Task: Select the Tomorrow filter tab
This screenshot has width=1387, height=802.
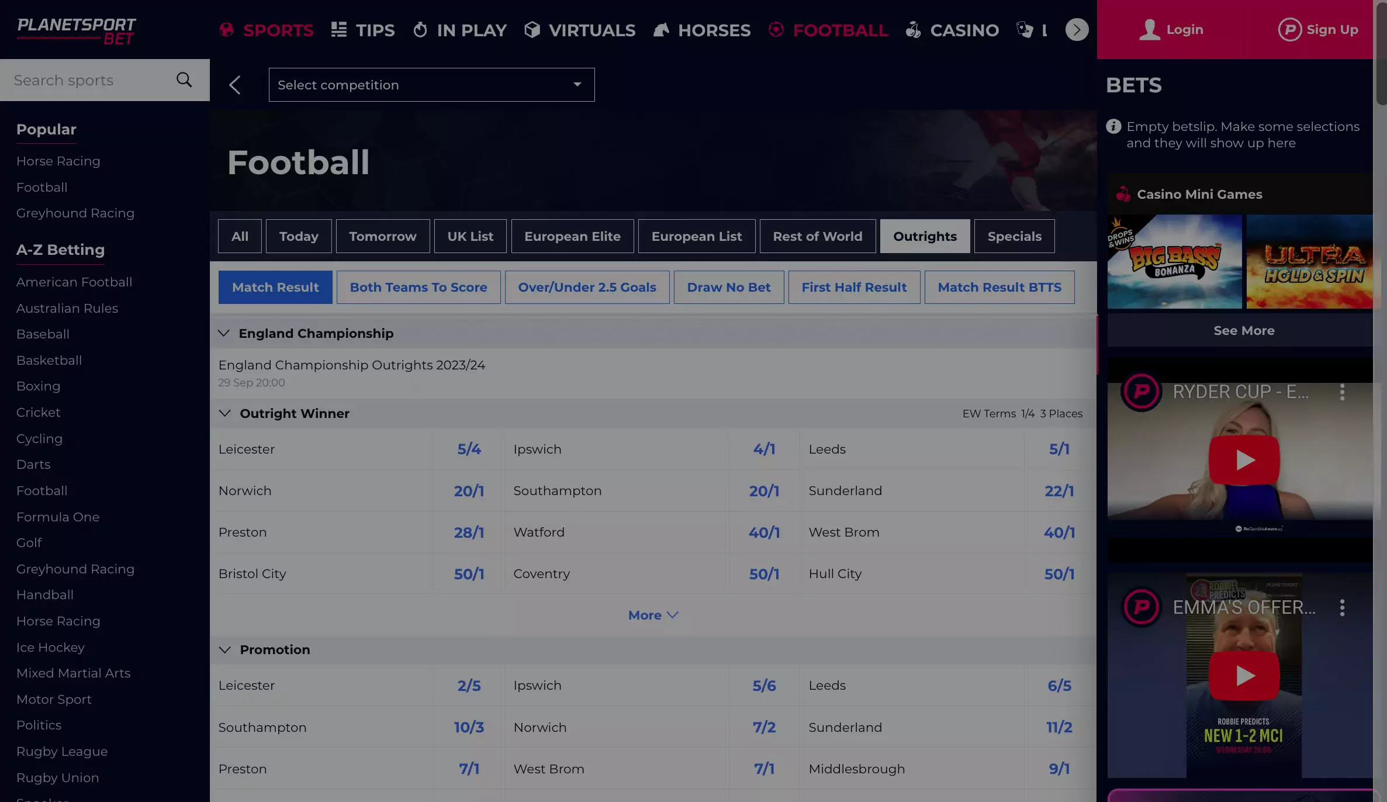Action: 383,236
